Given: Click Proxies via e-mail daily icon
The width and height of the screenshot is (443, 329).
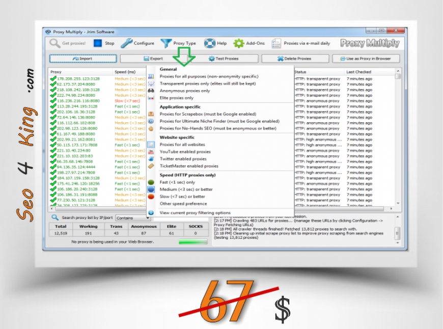Looking at the screenshot, I should (x=276, y=43).
